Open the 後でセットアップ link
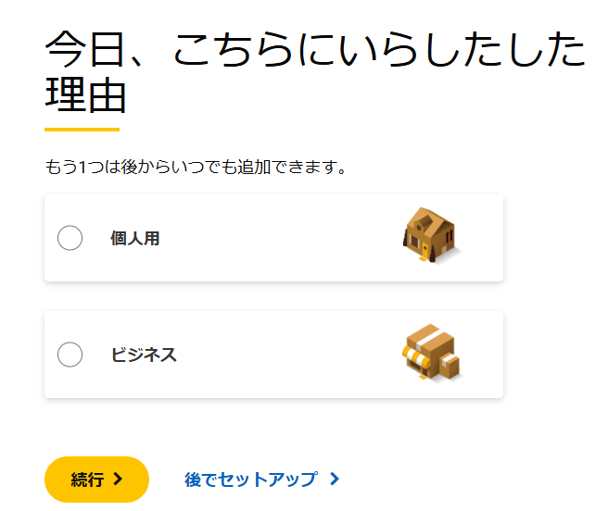Image resolution: width=608 pixels, height=511 pixels. coord(250,480)
